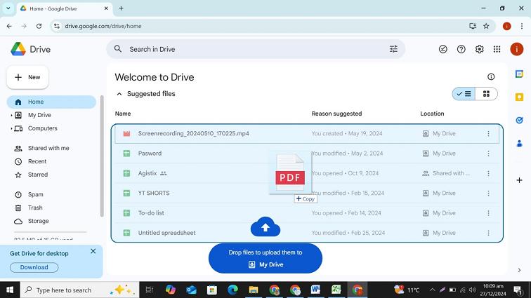Open Google Calendar side panel
The image size is (531, 298).
point(519,74)
